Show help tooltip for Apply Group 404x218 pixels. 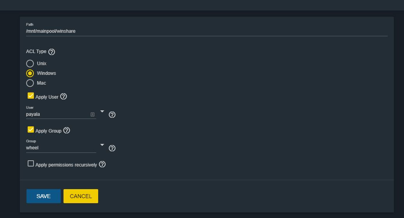pyautogui.click(x=67, y=131)
